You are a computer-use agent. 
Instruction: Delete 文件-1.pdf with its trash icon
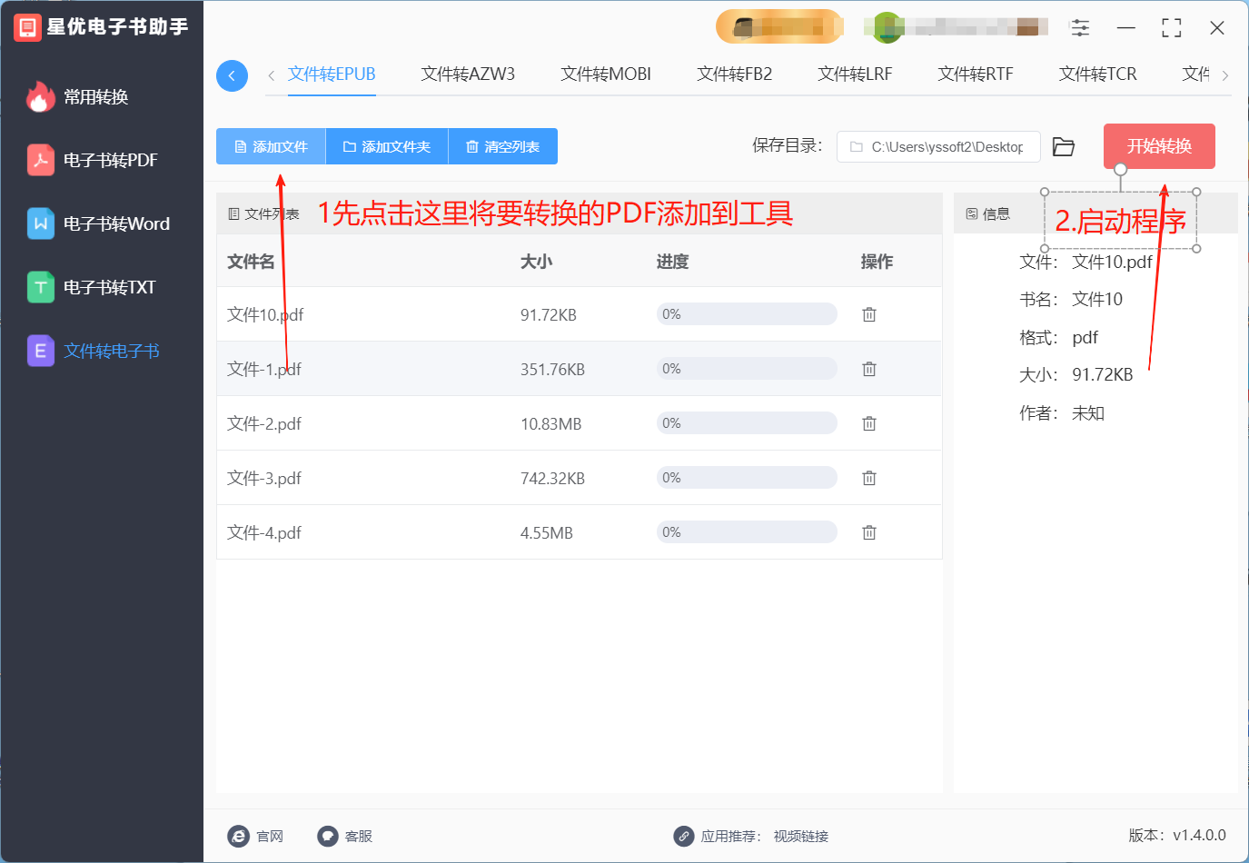click(x=869, y=369)
